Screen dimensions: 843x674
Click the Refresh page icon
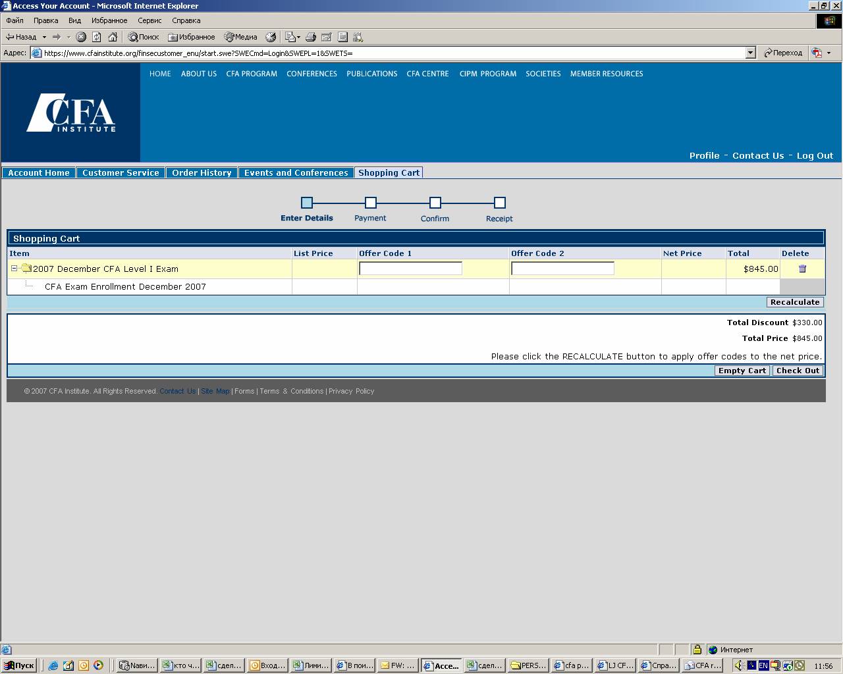[97, 37]
